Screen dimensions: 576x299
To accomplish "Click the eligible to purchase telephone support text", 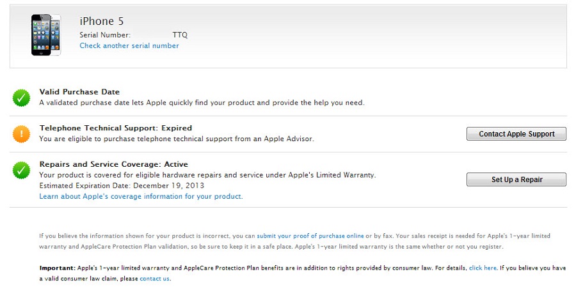I will (x=176, y=139).
